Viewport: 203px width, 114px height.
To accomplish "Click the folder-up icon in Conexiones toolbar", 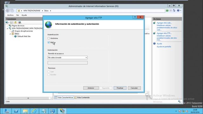I will coord(16,22).
